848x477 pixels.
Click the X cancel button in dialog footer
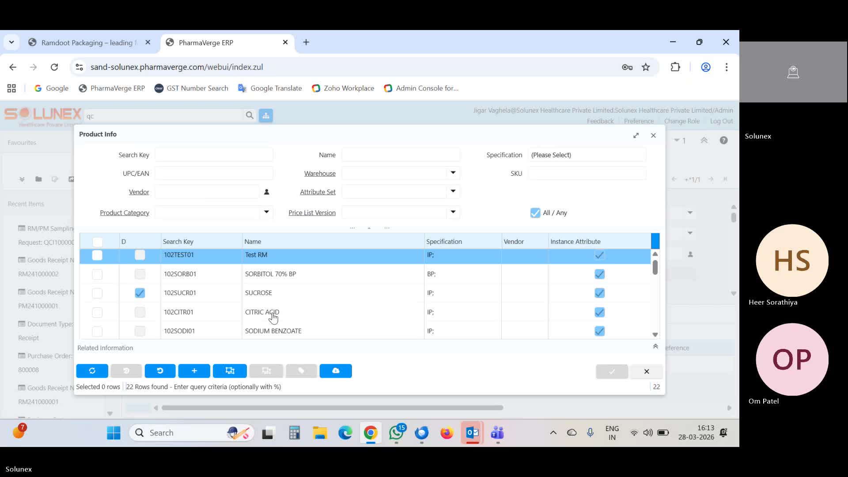646,371
